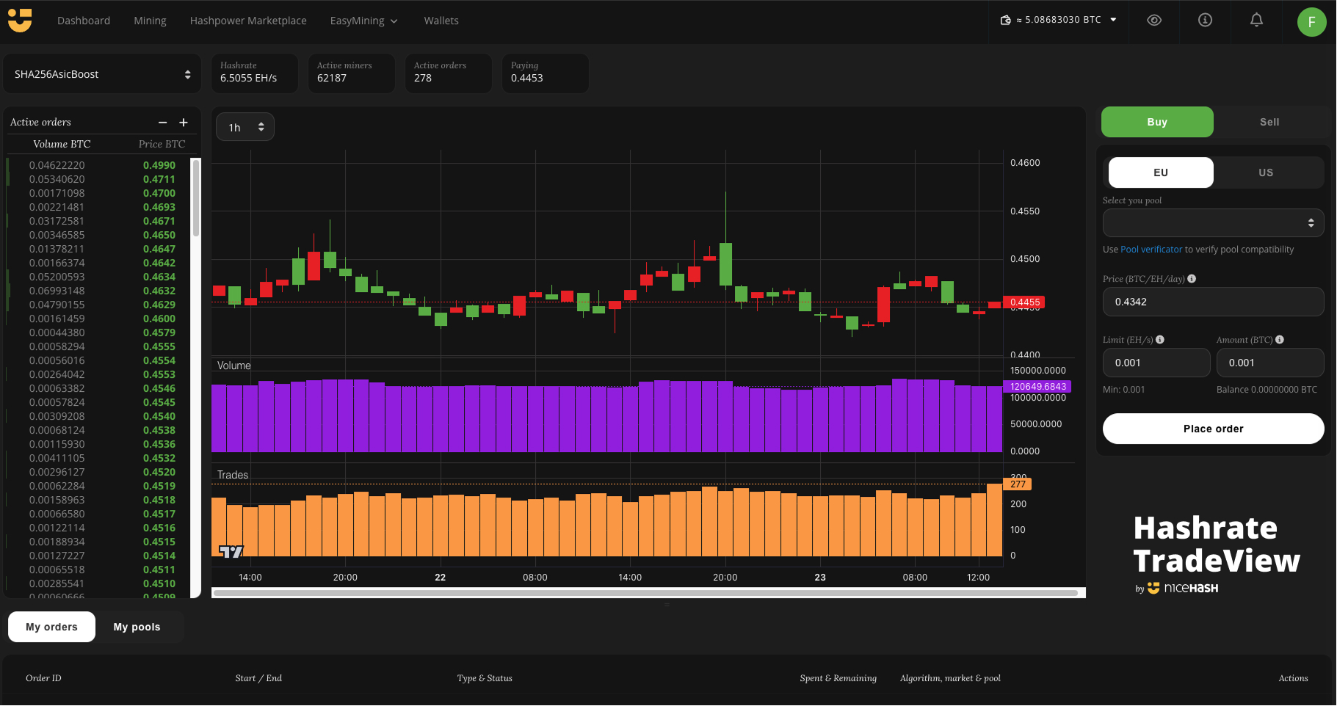This screenshot has height=706, width=1337.
Task: Open notifications bell icon
Action: click(x=1256, y=21)
